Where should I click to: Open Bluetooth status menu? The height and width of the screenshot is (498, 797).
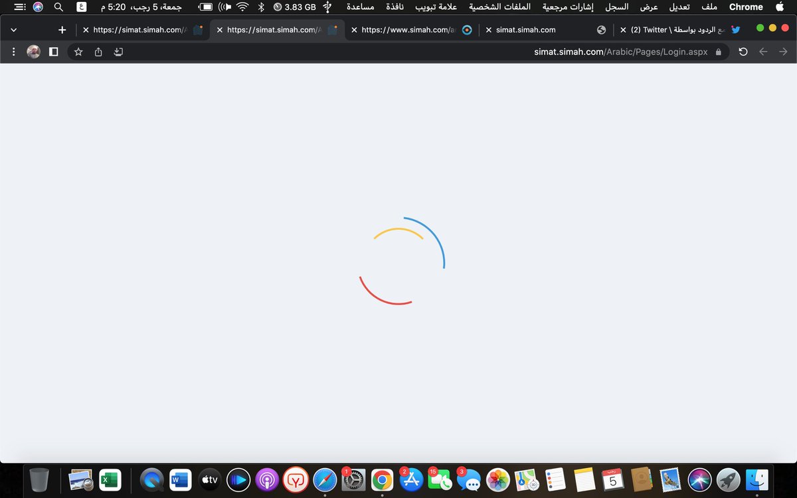pos(261,7)
